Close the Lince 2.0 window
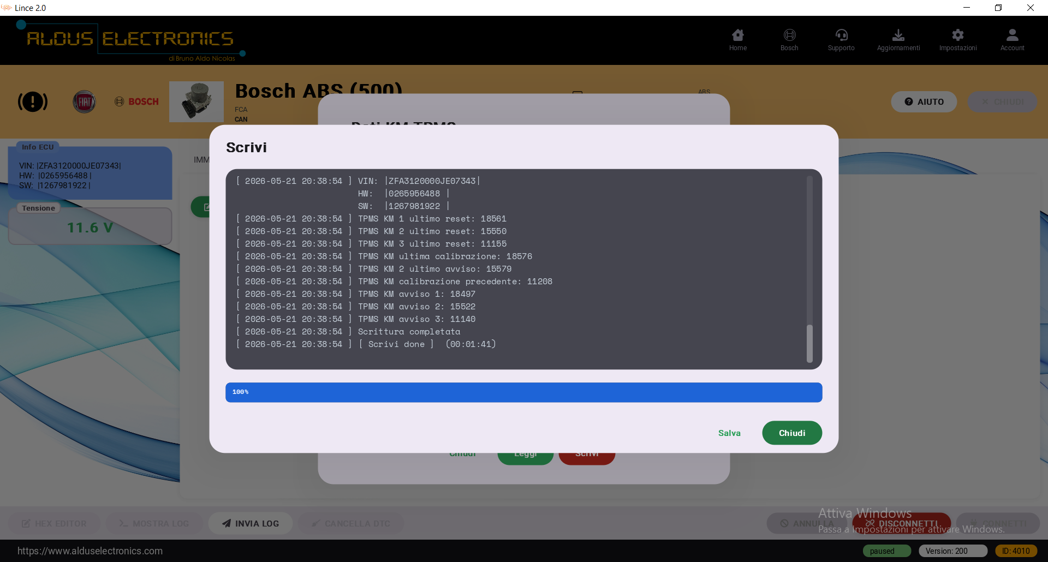 (x=1031, y=8)
